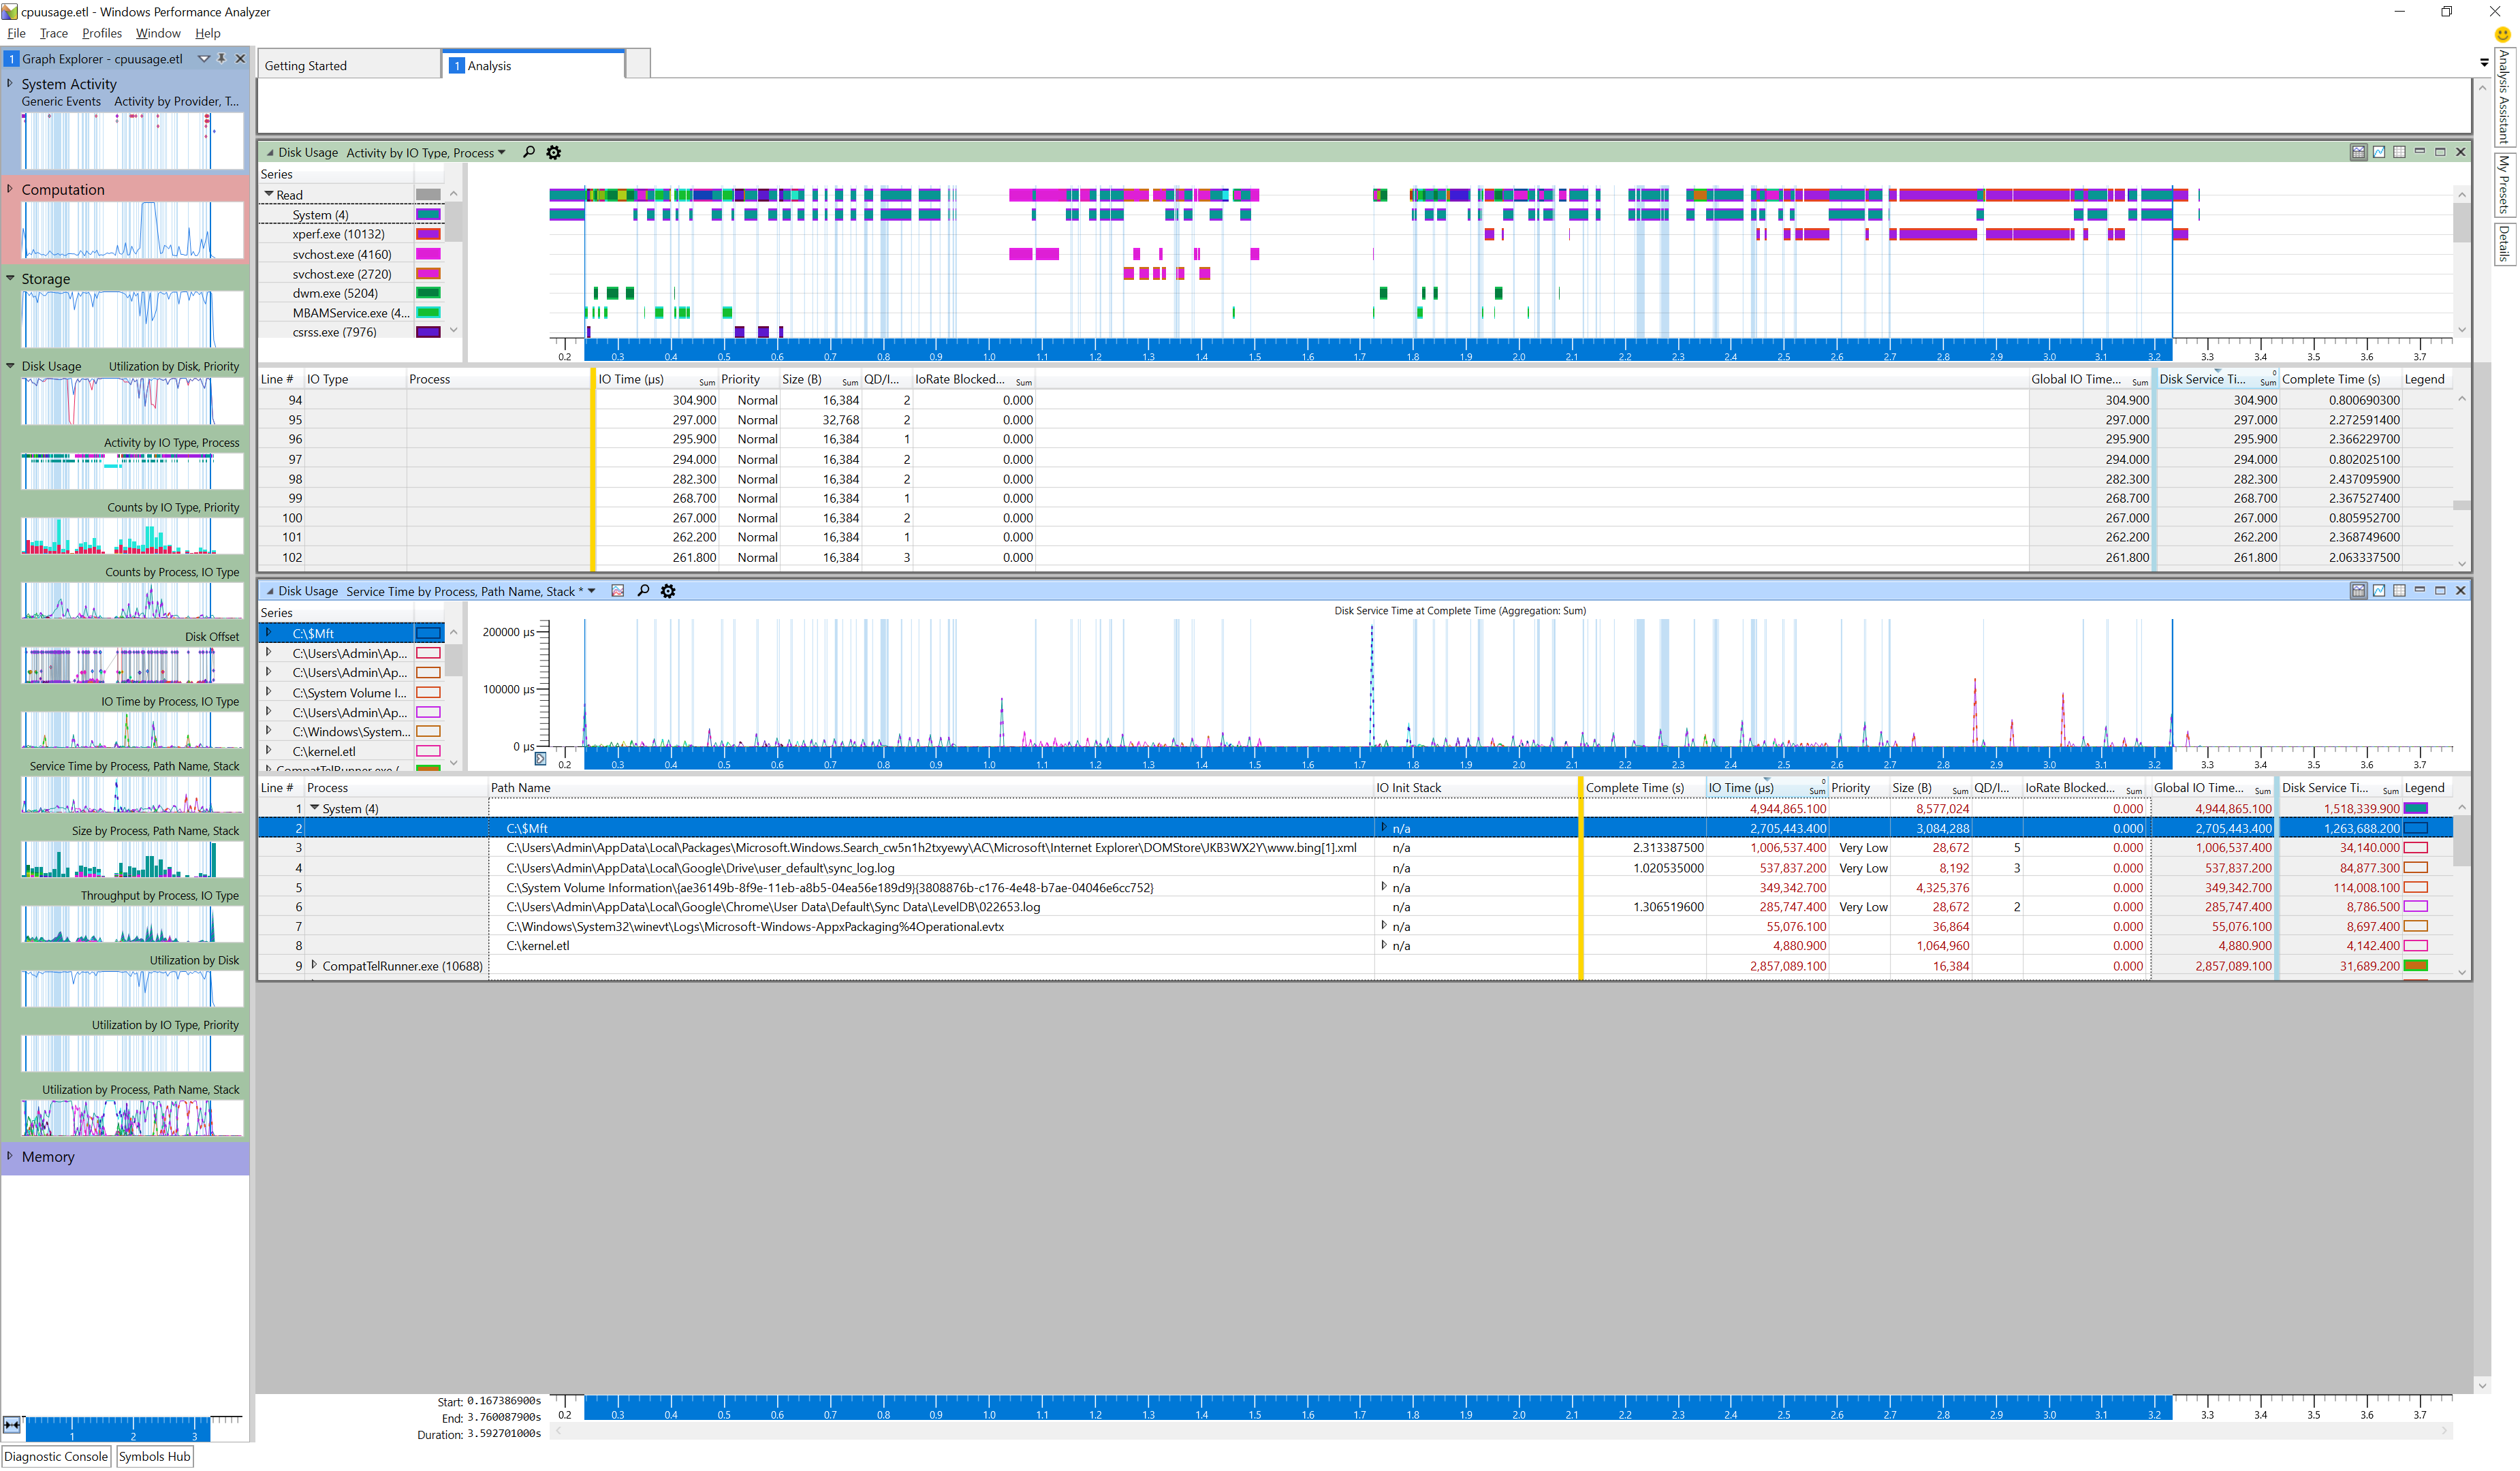Viewport: 2520px width, 1471px height.
Task: Open view editor gear for Service Time panel
Action: tap(668, 591)
